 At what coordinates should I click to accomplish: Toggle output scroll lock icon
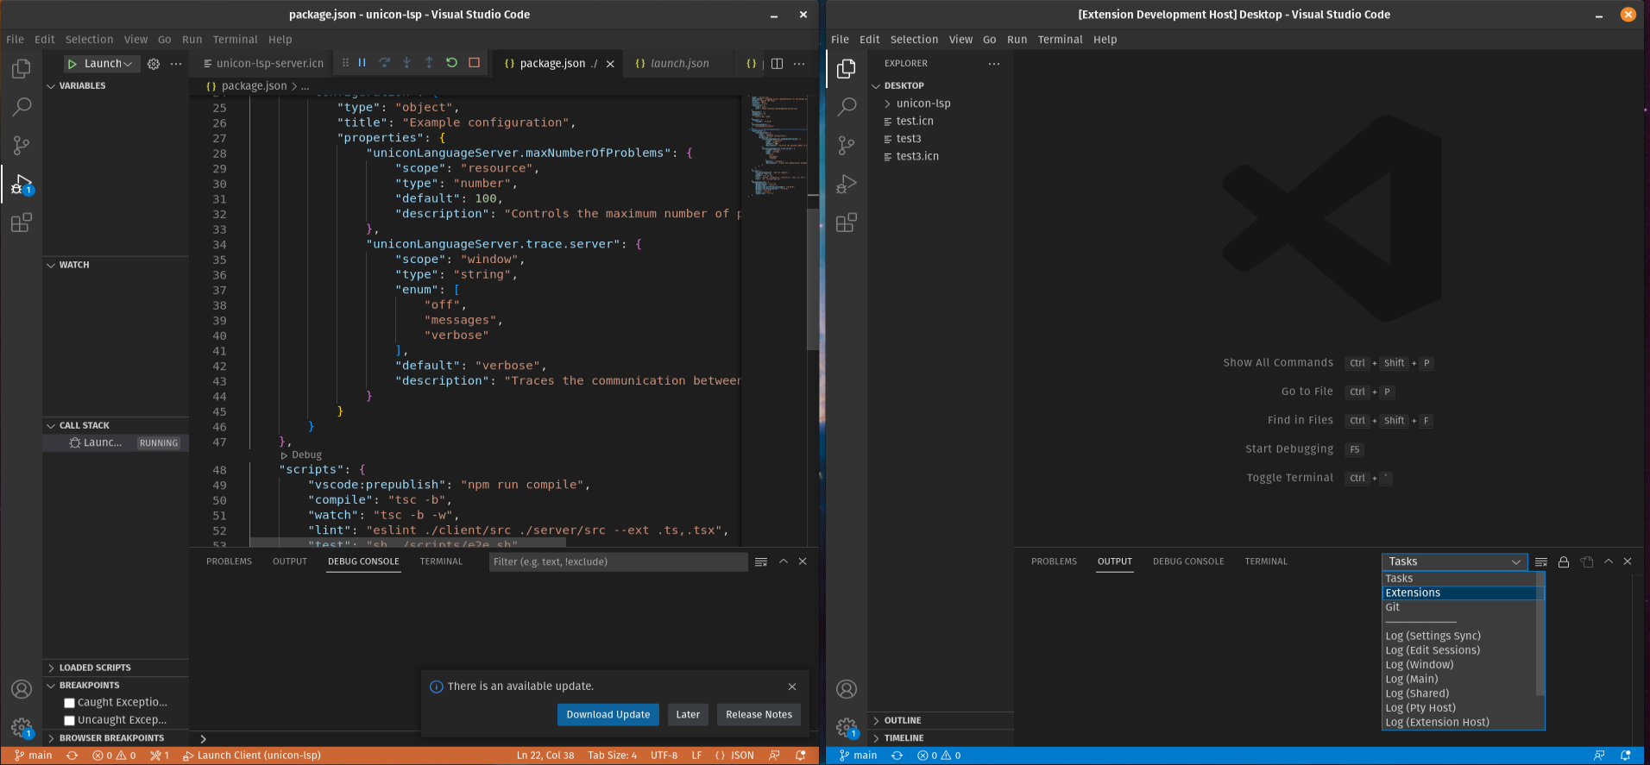(x=1564, y=561)
